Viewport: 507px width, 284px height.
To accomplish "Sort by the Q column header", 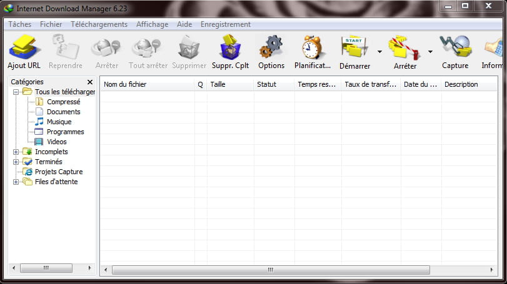I will point(201,84).
